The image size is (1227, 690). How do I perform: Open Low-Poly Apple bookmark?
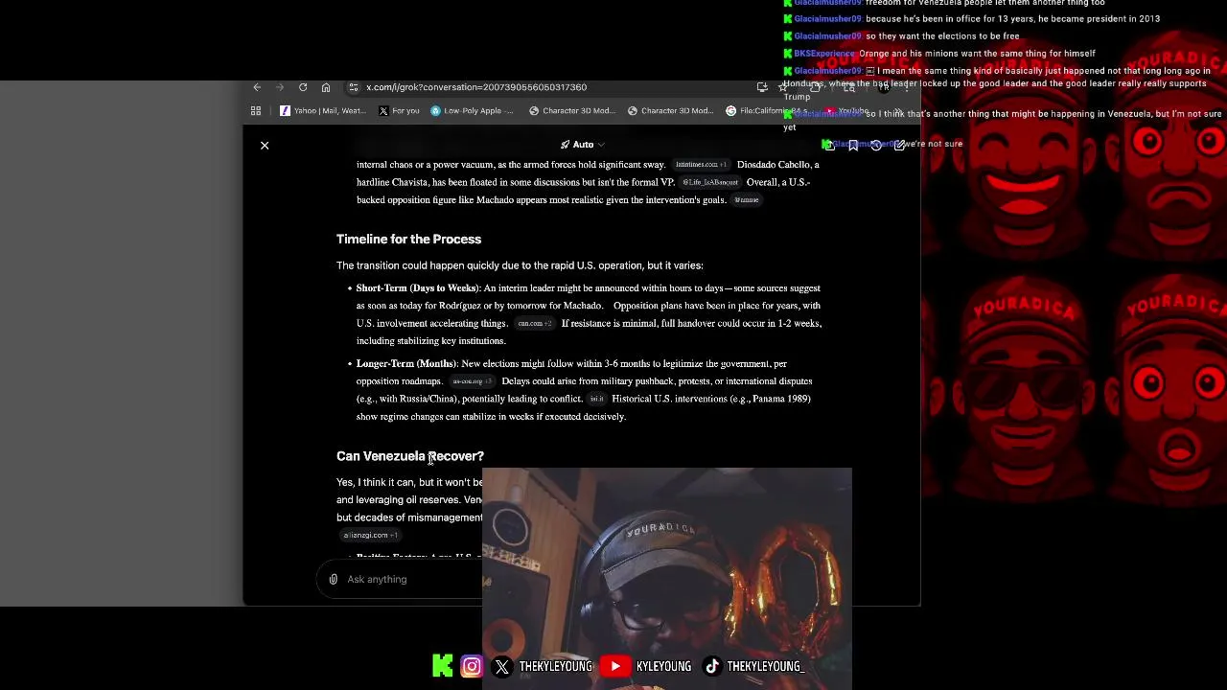pyautogui.click(x=472, y=111)
